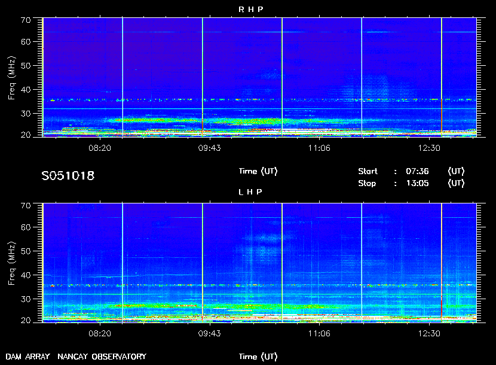Click the Stop label
Viewport: 496px width, 365px height.
tap(367, 184)
